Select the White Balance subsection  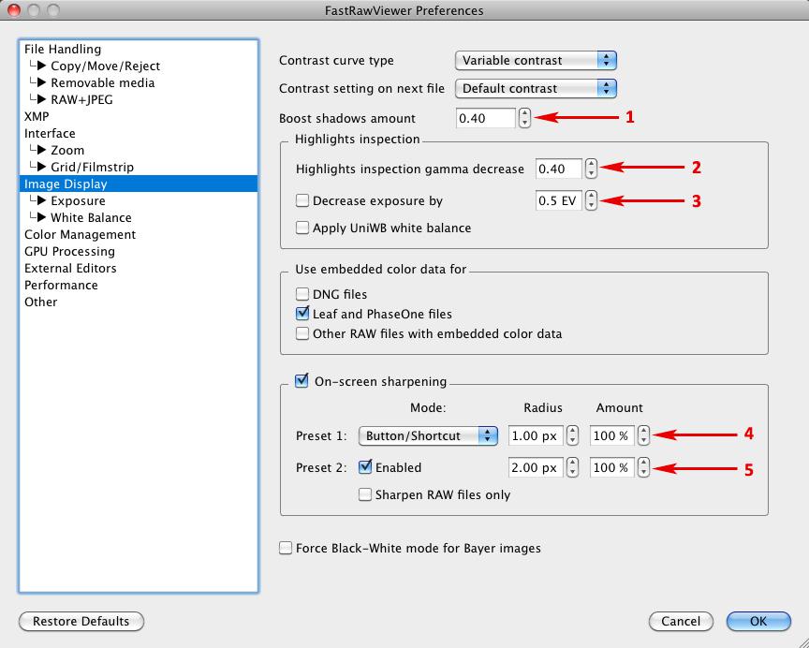tap(91, 217)
